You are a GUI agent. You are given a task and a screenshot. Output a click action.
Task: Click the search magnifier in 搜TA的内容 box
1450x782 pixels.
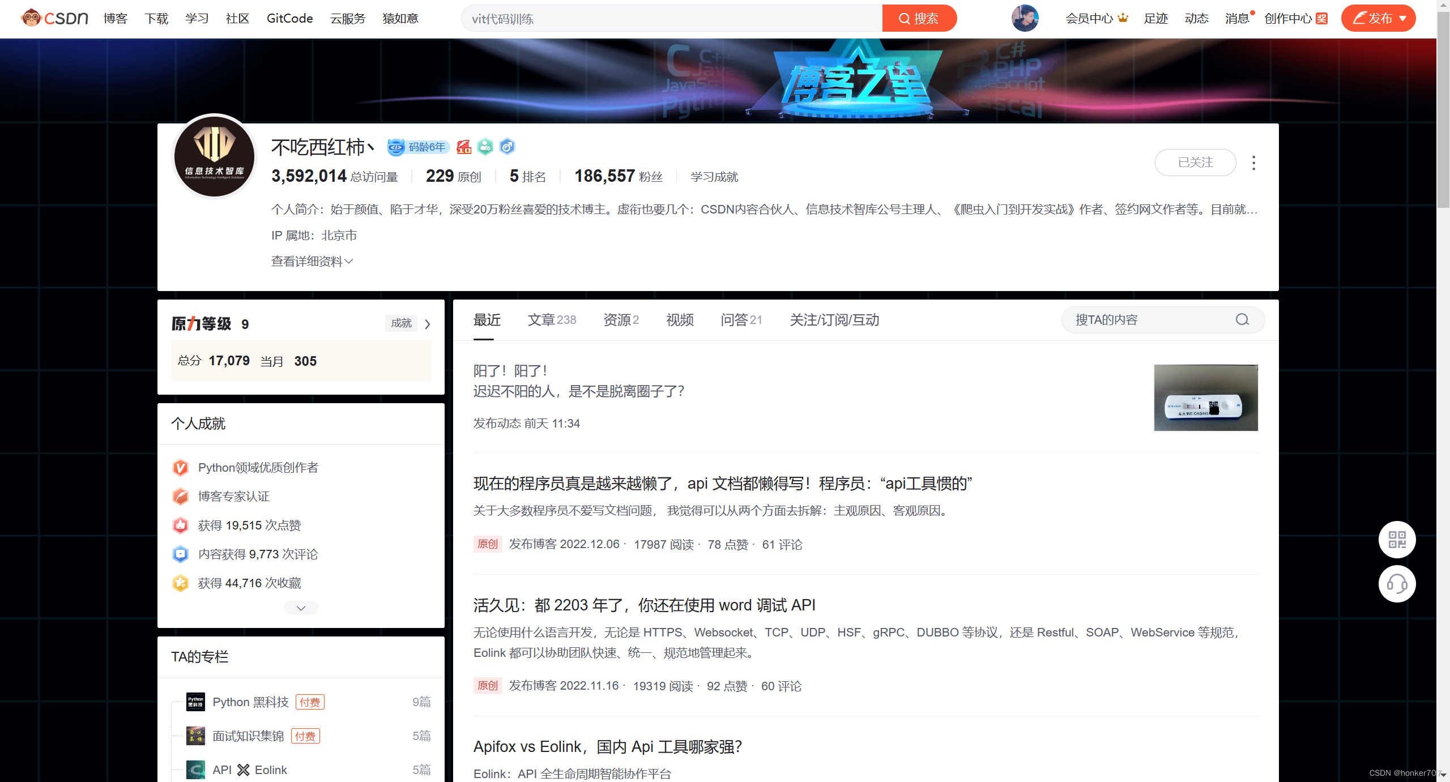point(1242,320)
